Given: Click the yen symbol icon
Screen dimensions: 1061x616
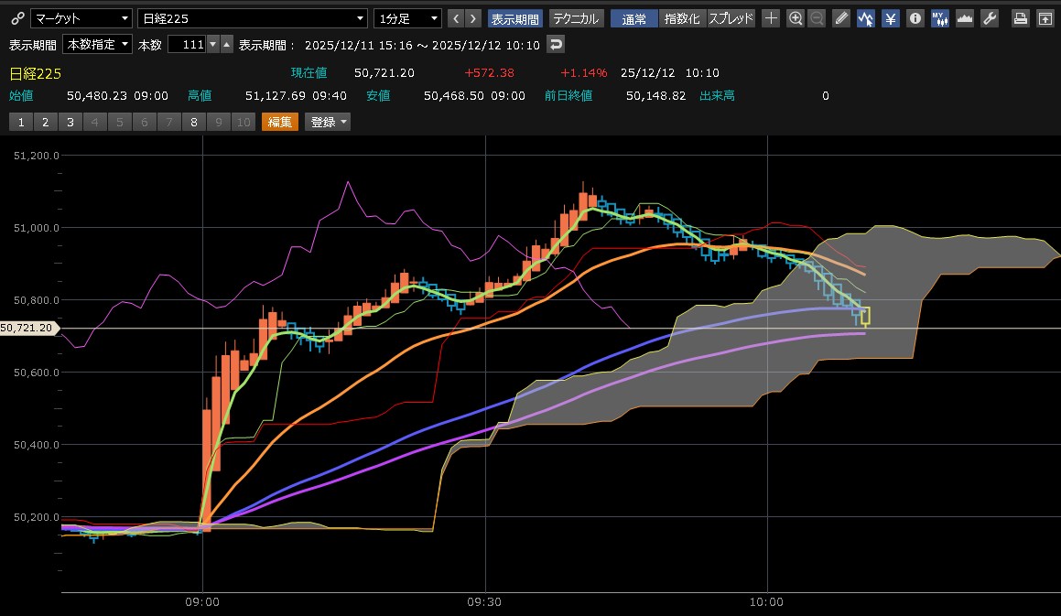Looking at the screenshot, I should click(890, 18).
